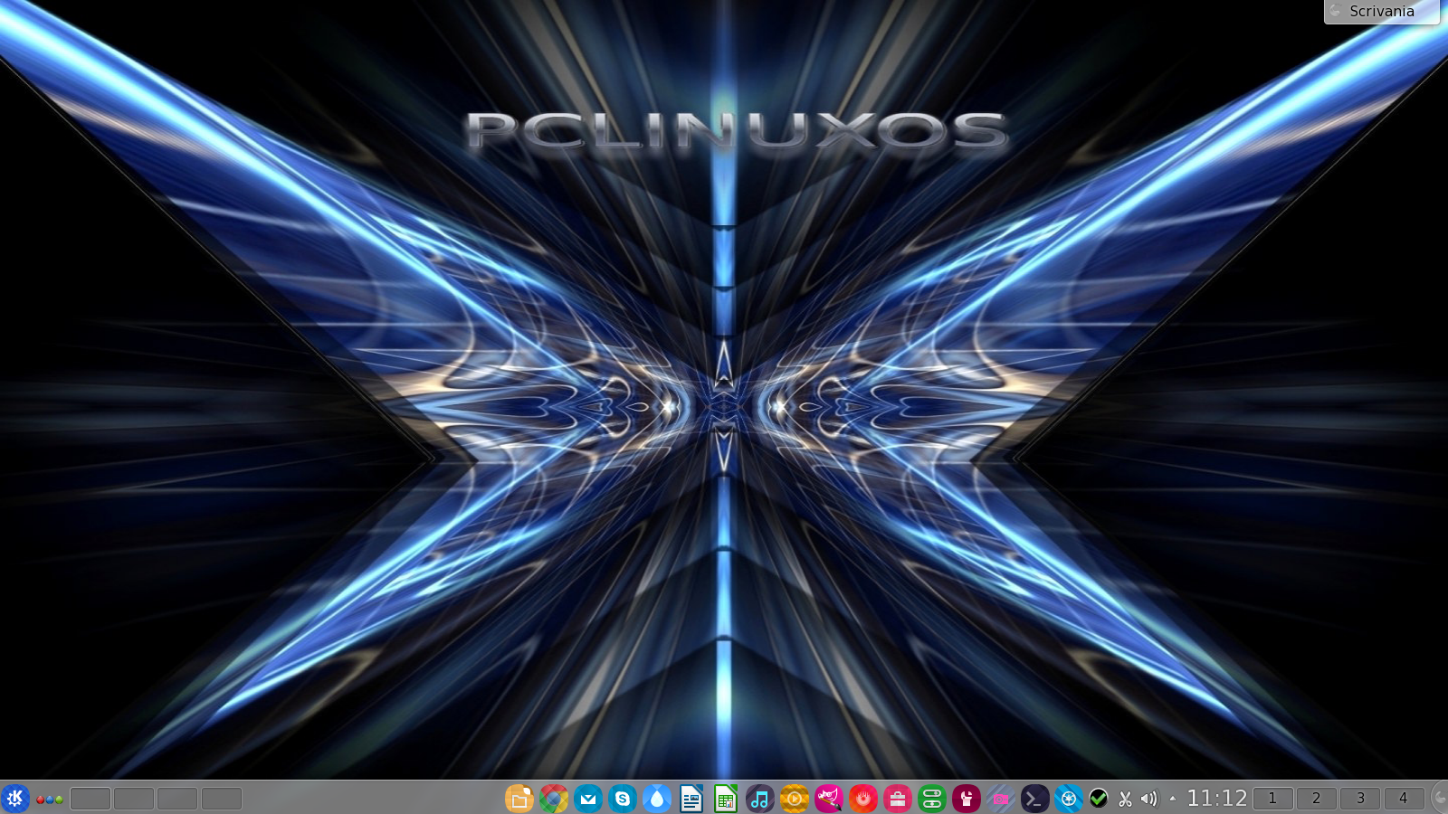Open the blue wheel icon in panel
Viewport: 1448px width, 814px height.
click(1069, 799)
